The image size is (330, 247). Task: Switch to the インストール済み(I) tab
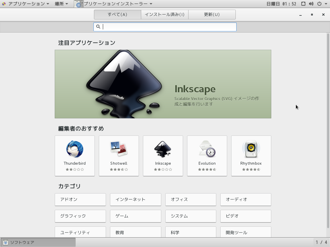pyautogui.click(x=165, y=15)
